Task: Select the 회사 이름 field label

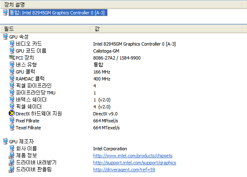Action: pos(26,148)
